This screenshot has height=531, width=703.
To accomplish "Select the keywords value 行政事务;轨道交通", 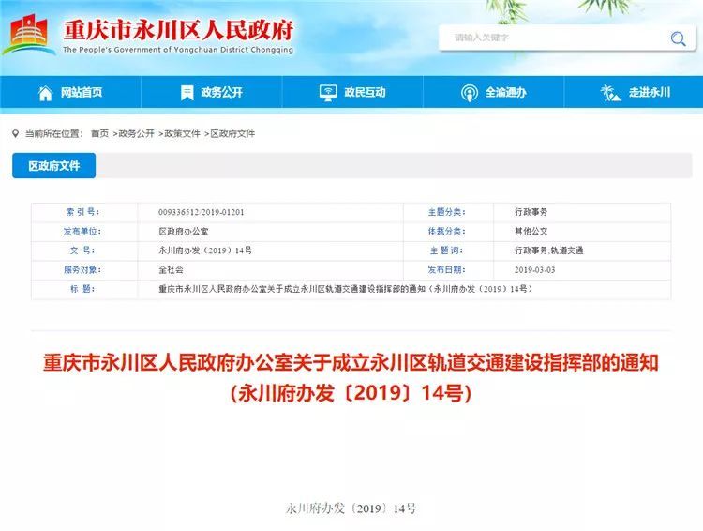I will pos(548,250).
